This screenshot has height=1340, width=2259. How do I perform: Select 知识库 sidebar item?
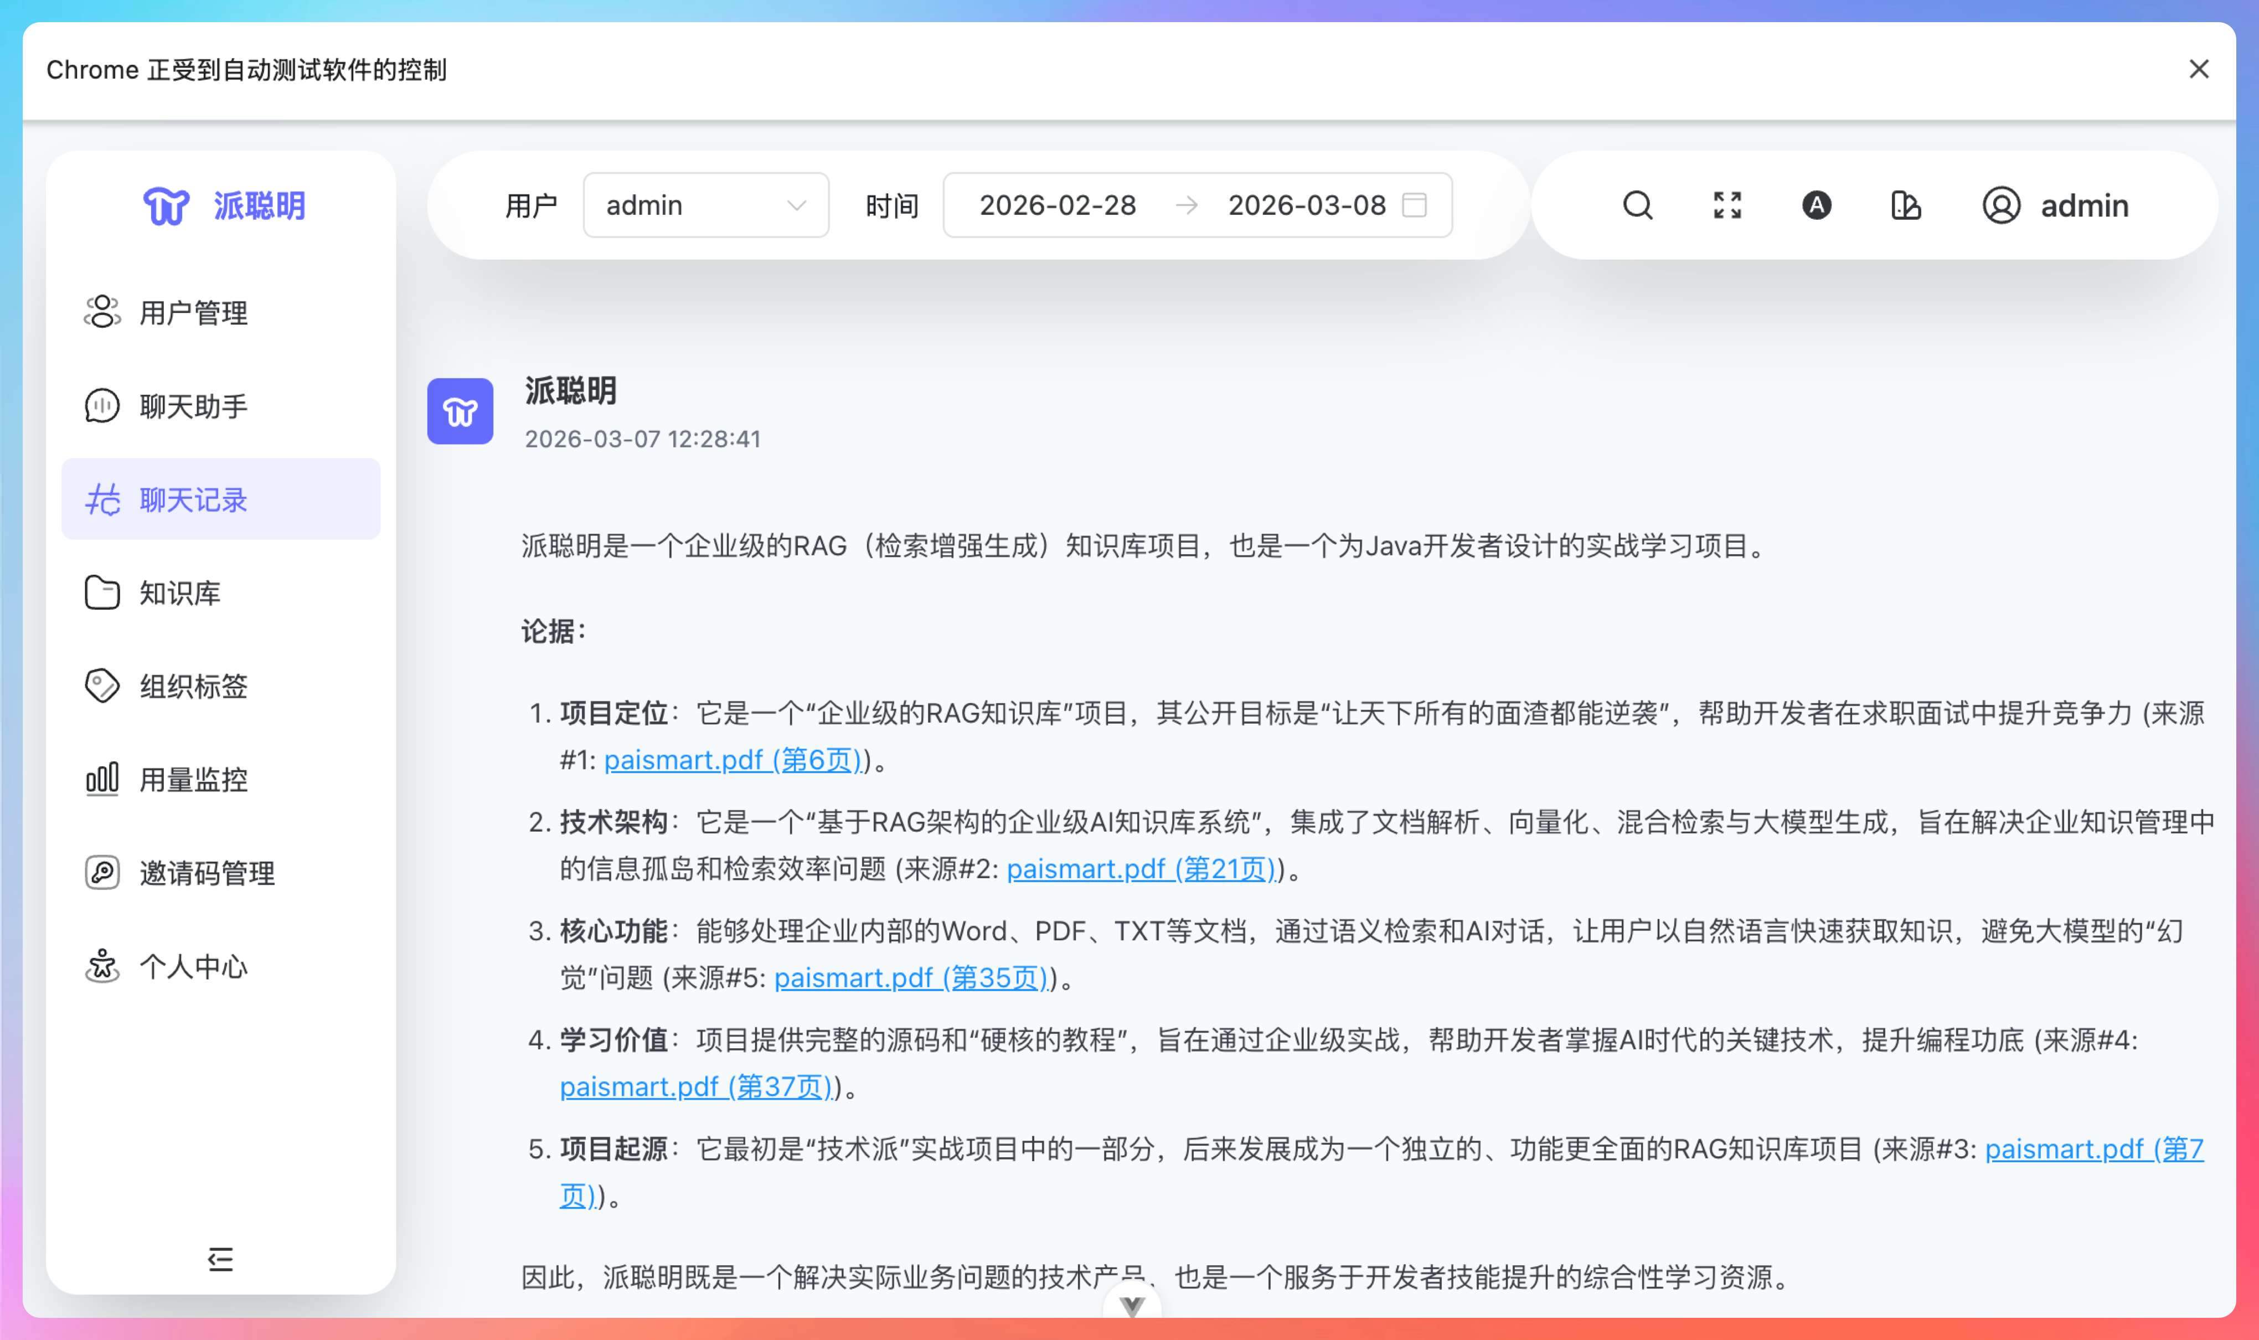(x=180, y=593)
